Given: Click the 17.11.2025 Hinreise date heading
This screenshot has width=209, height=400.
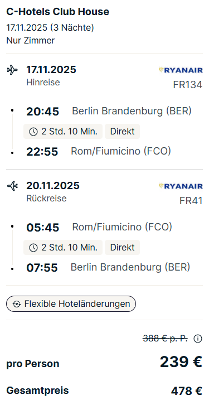Looking at the screenshot, I should click(x=51, y=70).
